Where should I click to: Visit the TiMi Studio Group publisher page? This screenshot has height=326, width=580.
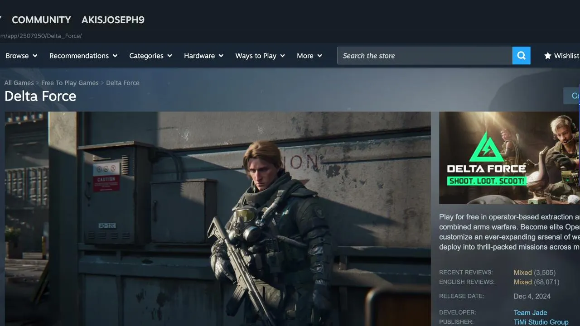[x=541, y=322]
